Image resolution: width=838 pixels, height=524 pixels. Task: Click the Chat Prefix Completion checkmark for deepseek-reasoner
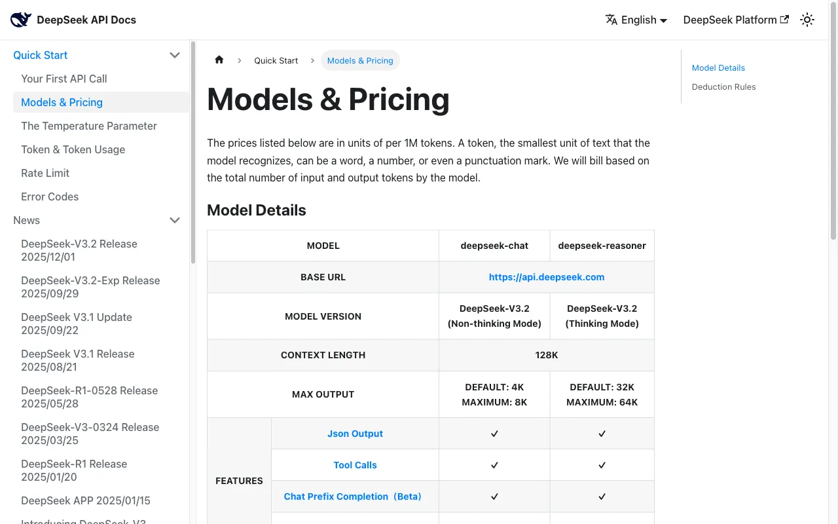602,496
